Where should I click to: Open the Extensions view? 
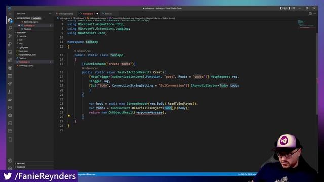[x=10, y=60]
